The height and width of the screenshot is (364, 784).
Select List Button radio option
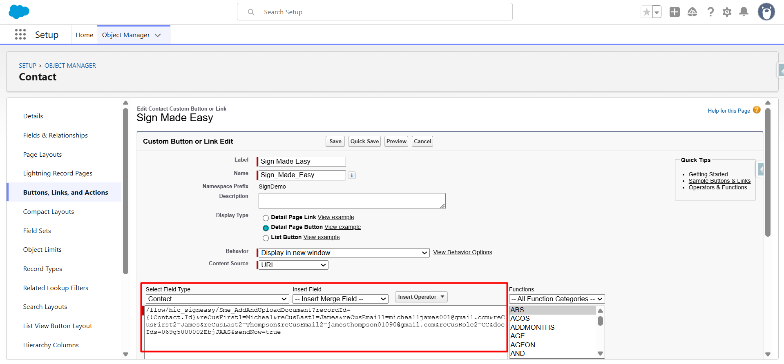pos(266,238)
